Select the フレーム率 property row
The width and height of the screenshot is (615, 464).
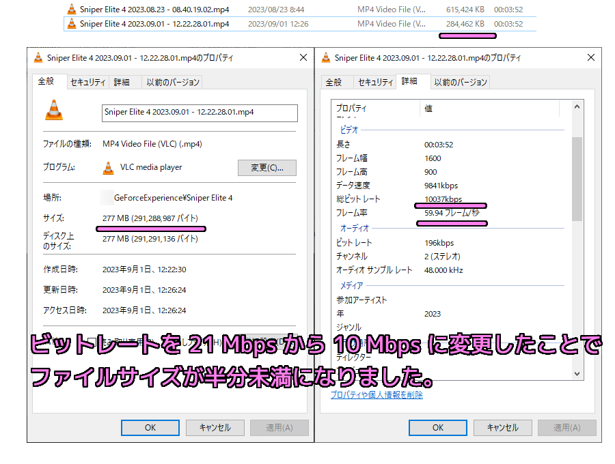tap(450, 213)
